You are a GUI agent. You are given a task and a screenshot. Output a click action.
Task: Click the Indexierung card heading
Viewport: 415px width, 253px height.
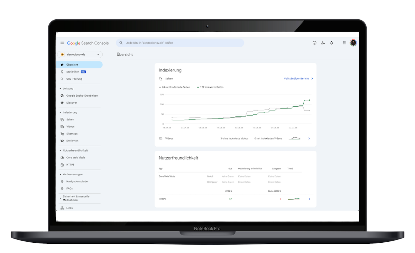[x=170, y=70]
